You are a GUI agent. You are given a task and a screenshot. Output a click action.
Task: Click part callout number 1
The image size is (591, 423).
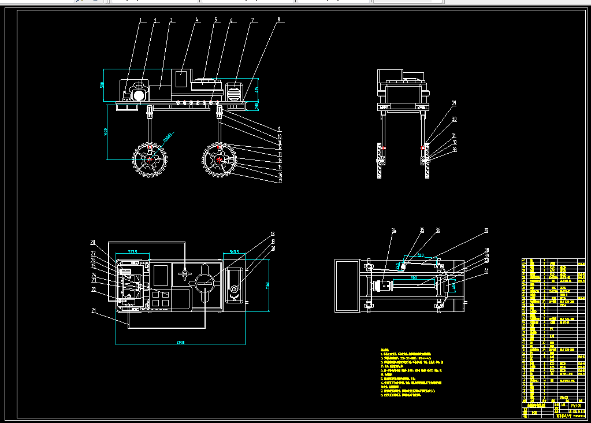[x=140, y=20]
